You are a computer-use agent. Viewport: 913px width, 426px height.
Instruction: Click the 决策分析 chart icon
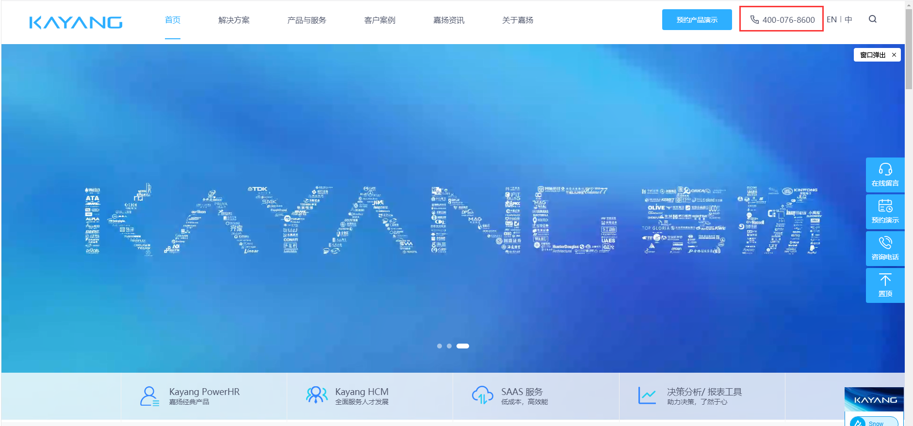click(647, 395)
